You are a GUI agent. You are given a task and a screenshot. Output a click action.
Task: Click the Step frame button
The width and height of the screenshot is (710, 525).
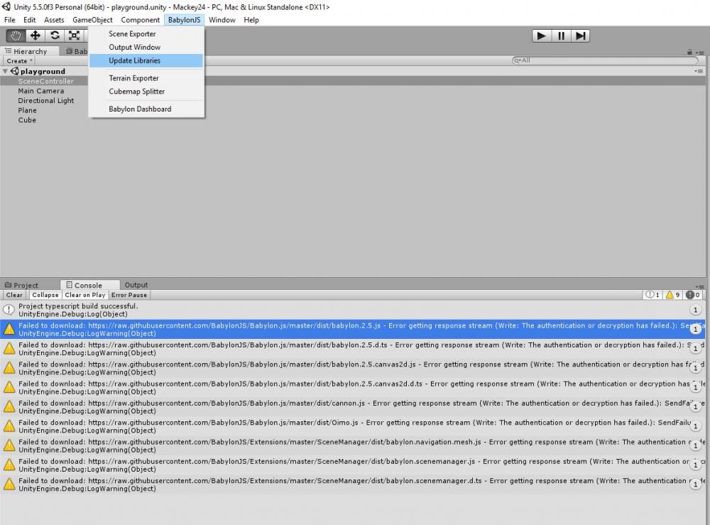(x=580, y=36)
